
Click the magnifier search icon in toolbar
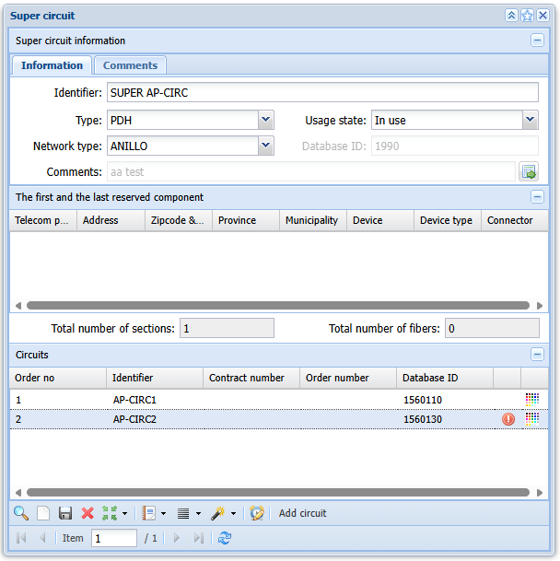(x=21, y=513)
